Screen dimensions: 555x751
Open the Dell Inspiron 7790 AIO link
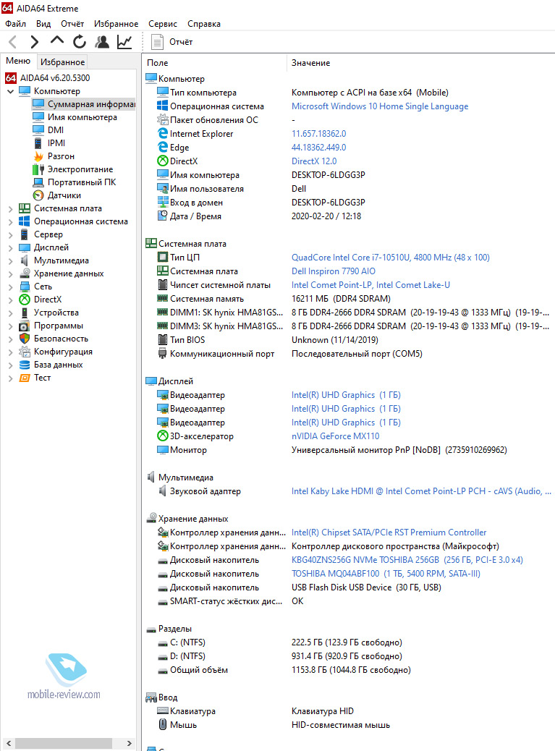[x=334, y=271]
